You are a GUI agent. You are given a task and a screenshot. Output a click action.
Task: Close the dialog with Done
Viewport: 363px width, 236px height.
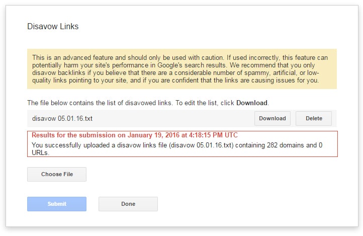pos(128,204)
